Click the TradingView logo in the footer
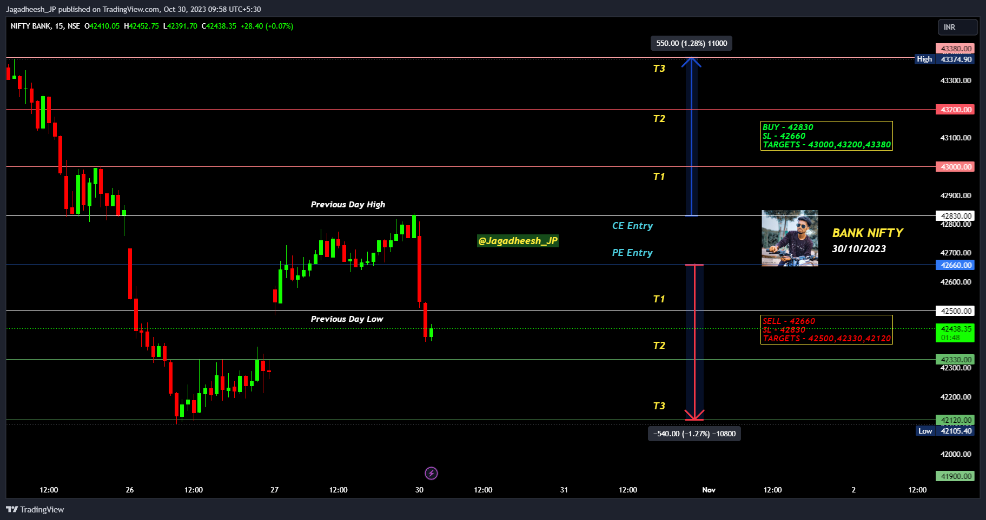The width and height of the screenshot is (986, 520). [35, 509]
